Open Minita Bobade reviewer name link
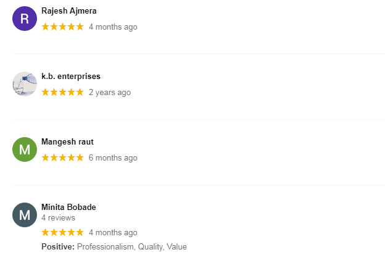 click(68, 207)
